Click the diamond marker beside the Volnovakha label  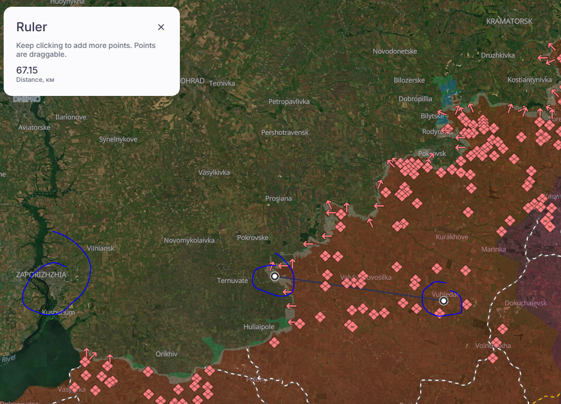point(496,343)
